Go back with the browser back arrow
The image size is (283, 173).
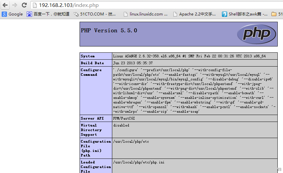tap(5, 5)
